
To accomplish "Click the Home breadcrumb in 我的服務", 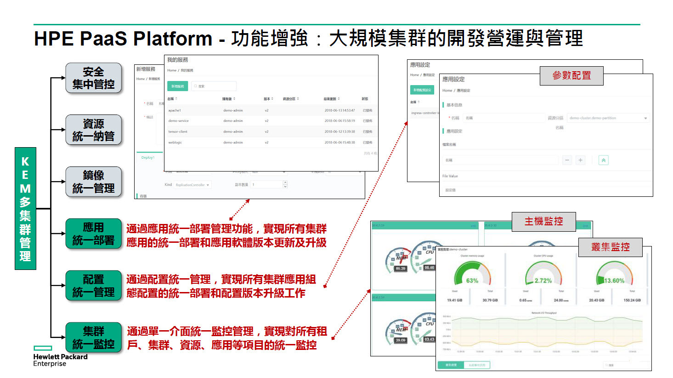I will [172, 70].
